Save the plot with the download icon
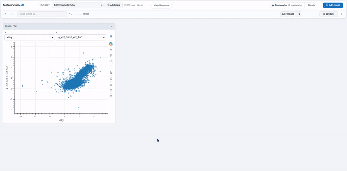This screenshot has width=347, height=171. [x=111, y=84]
